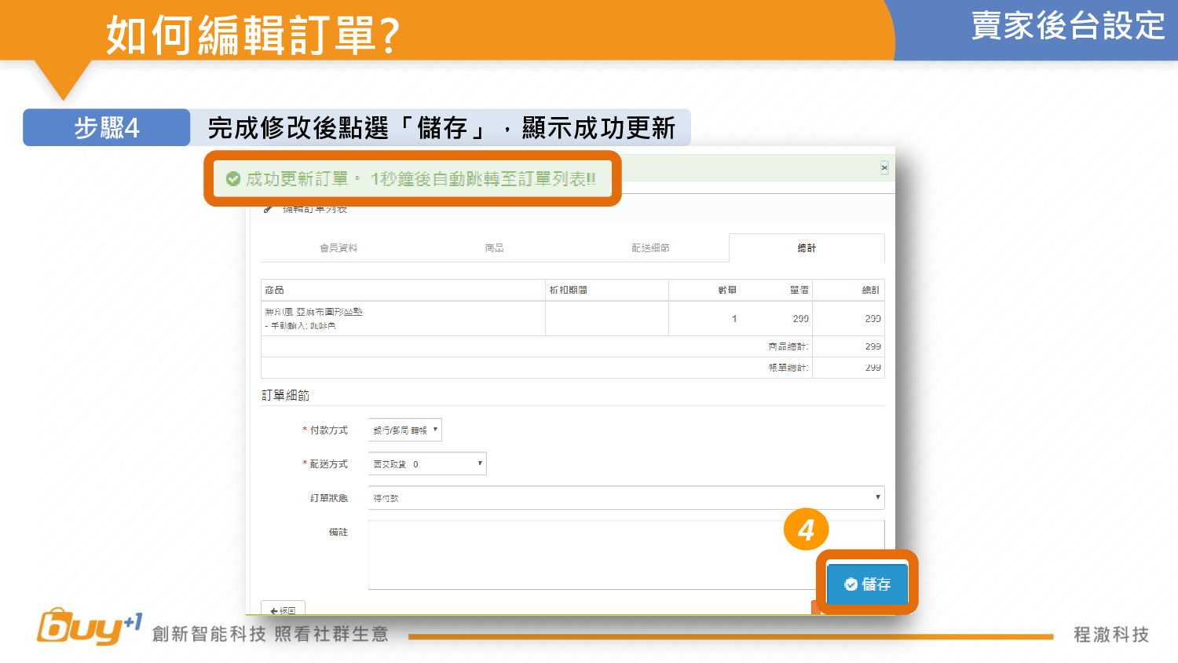Click the 數量 column header

coord(727,291)
